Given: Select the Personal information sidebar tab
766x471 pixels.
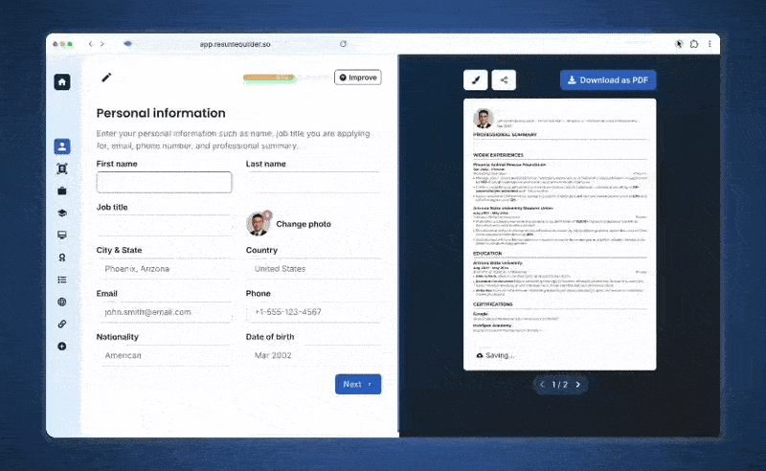Looking at the screenshot, I should click(x=62, y=146).
